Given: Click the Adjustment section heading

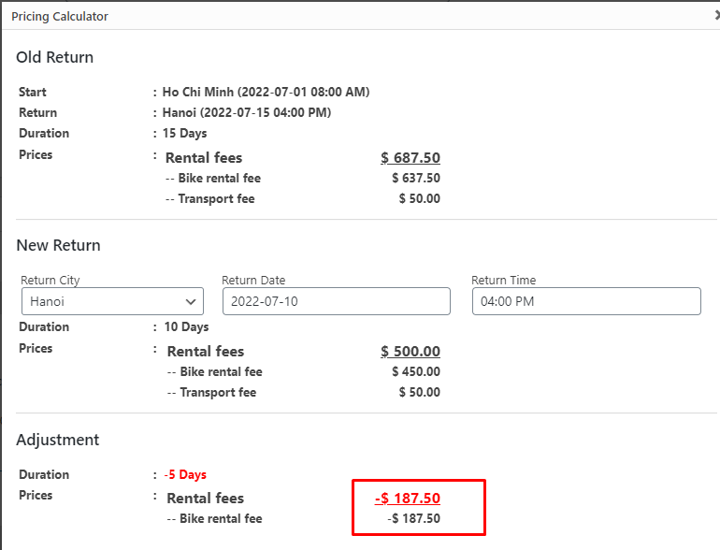Looking at the screenshot, I should [x=57, y=440].
